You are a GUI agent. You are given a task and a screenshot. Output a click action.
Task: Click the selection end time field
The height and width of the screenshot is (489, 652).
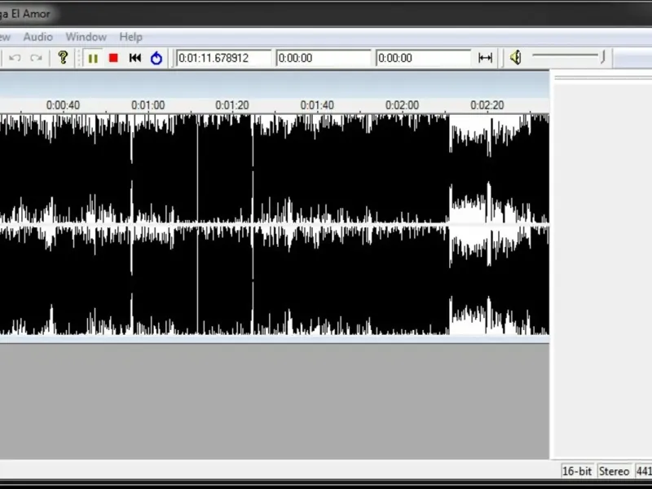pyautogui.click(x=423, y=58)
